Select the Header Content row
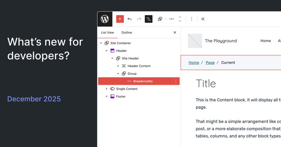281x147 pixels. [x=139, y=66]
